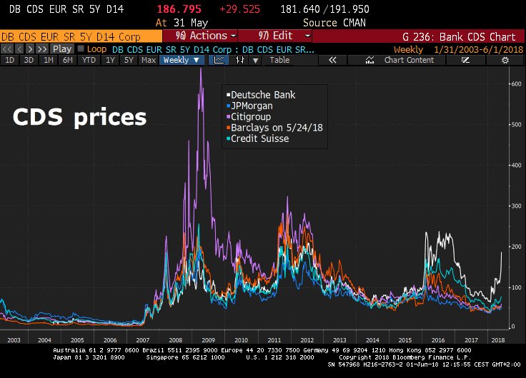Skip to last frame with double-right arrows
Screen dimensions: 526x378
tap(42, 49)
